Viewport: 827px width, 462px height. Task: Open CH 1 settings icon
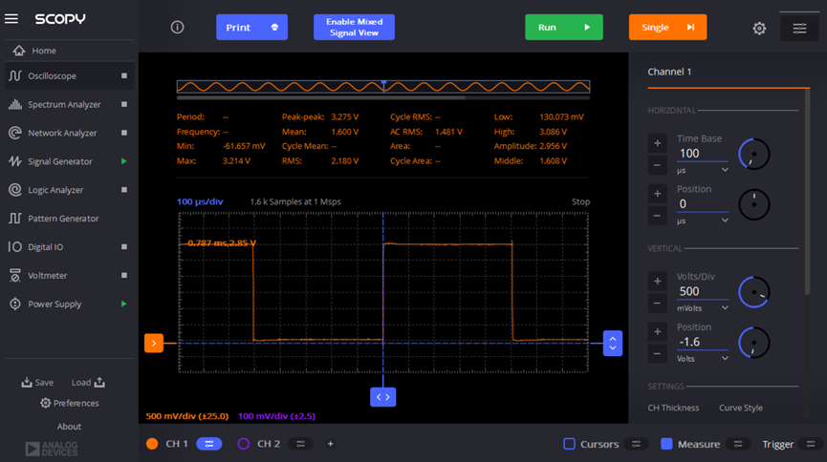coord(209,444)
